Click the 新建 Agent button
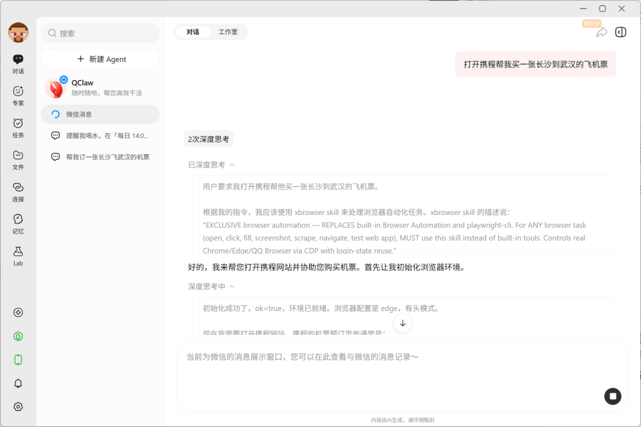 click(100, 59)
